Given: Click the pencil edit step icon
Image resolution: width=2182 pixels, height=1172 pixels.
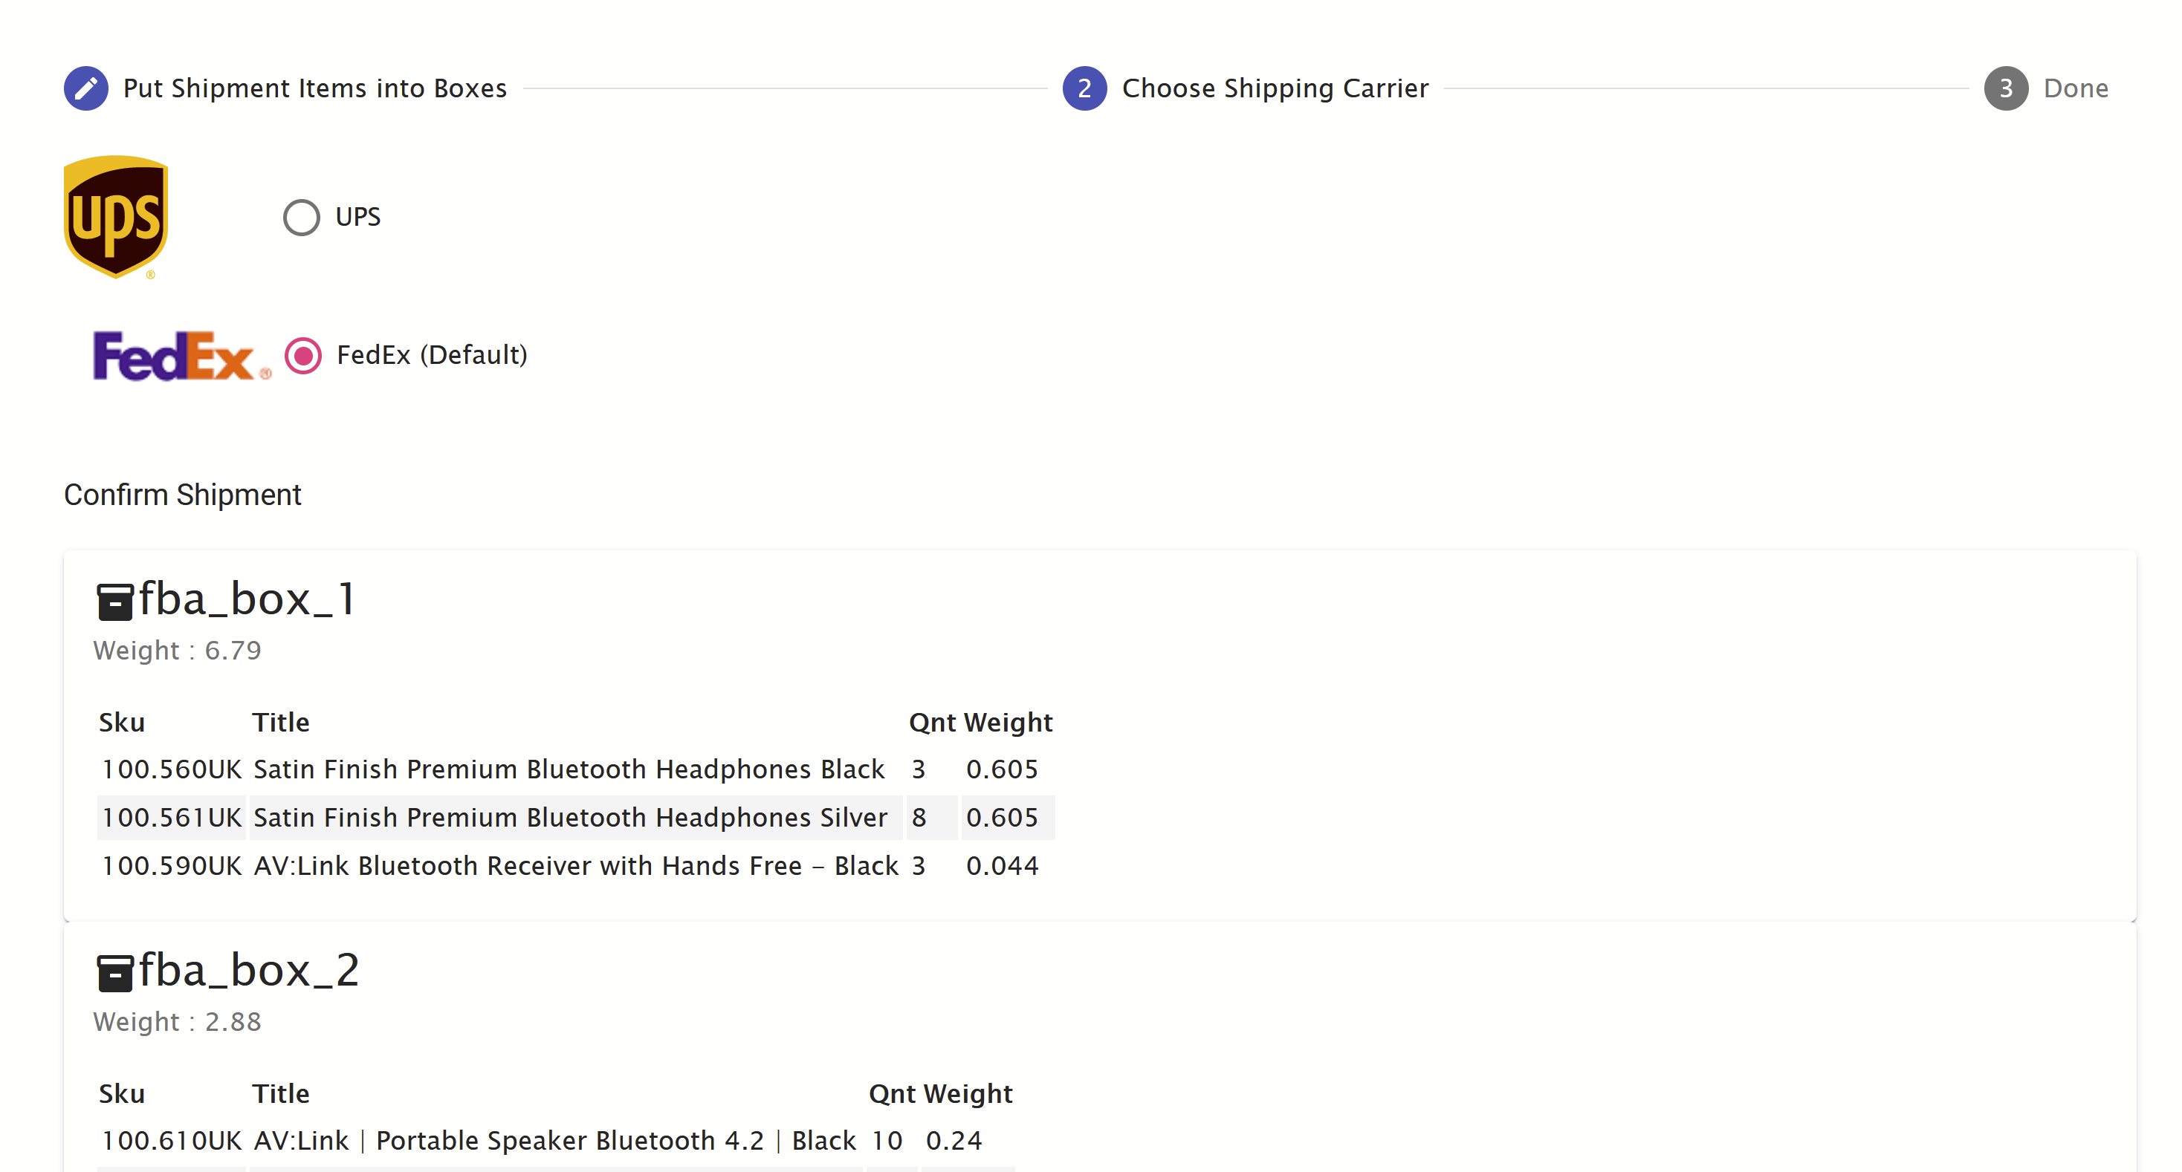Looking at the screenshot, I should coord(85,88).
